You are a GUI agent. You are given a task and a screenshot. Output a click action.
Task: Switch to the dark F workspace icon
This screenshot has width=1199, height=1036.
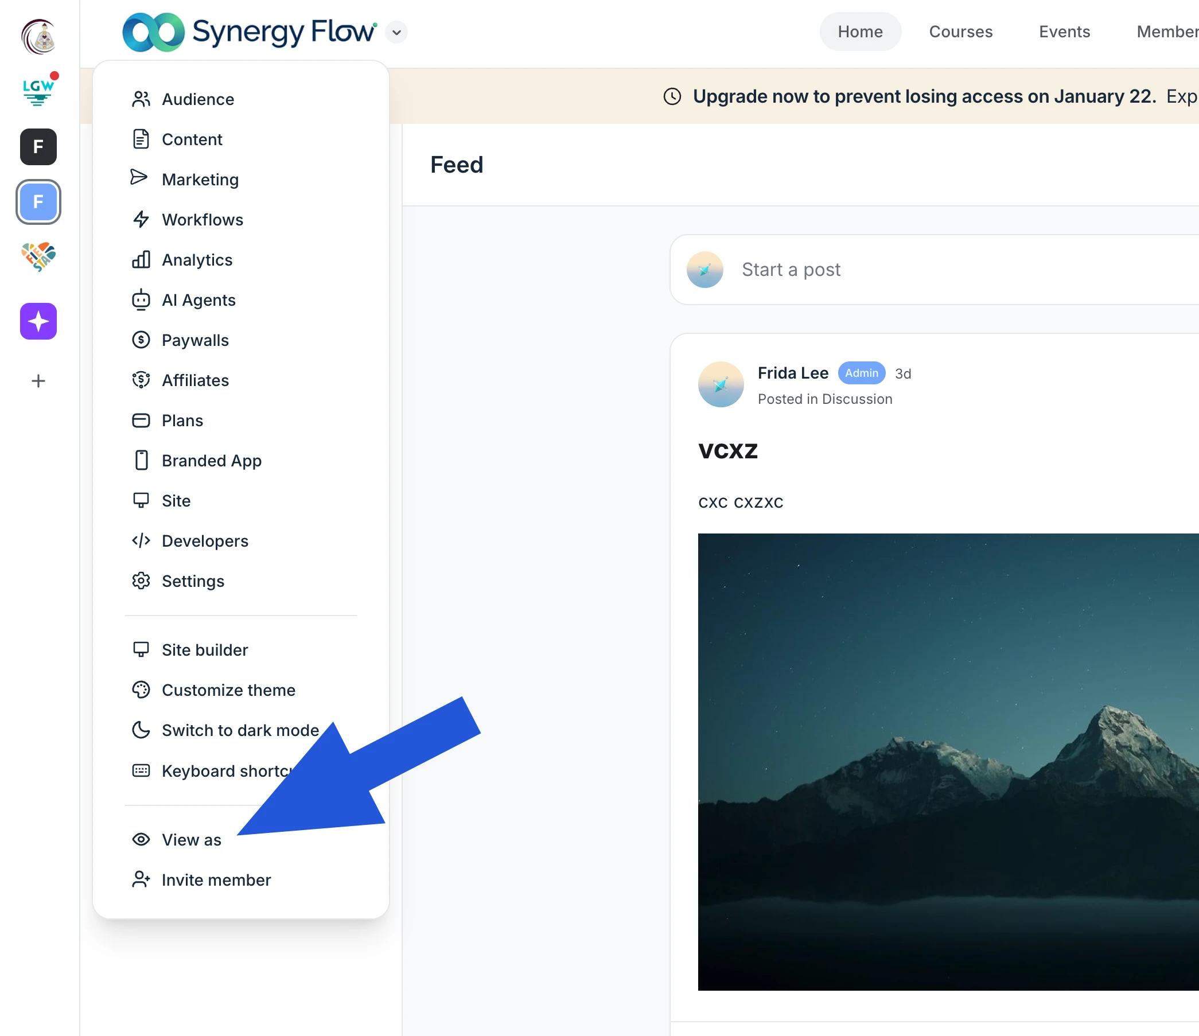[38, 147]
